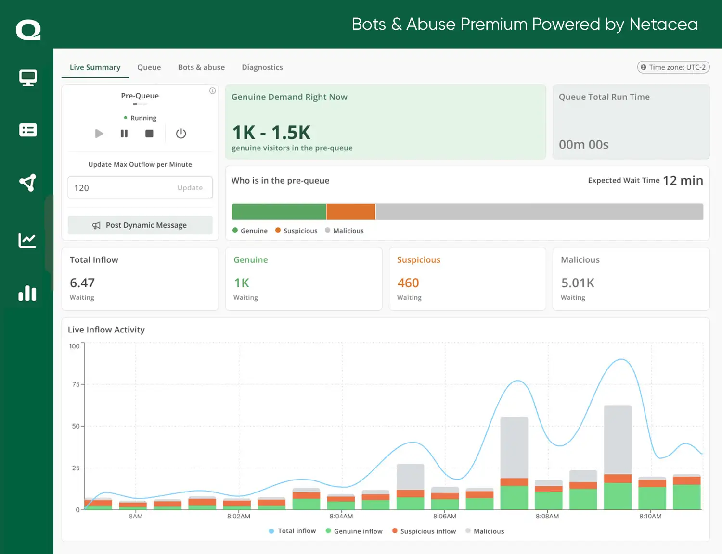This screenshot has width=722, height=554.
Task: Switch to Live Summary tab
Action: 95,67
